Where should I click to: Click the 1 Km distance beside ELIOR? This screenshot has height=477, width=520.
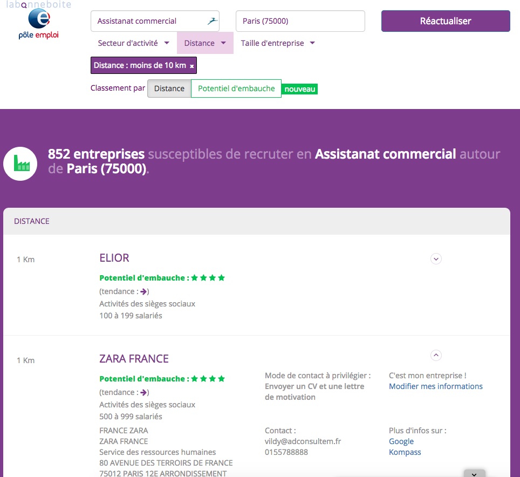pos(25,260)
